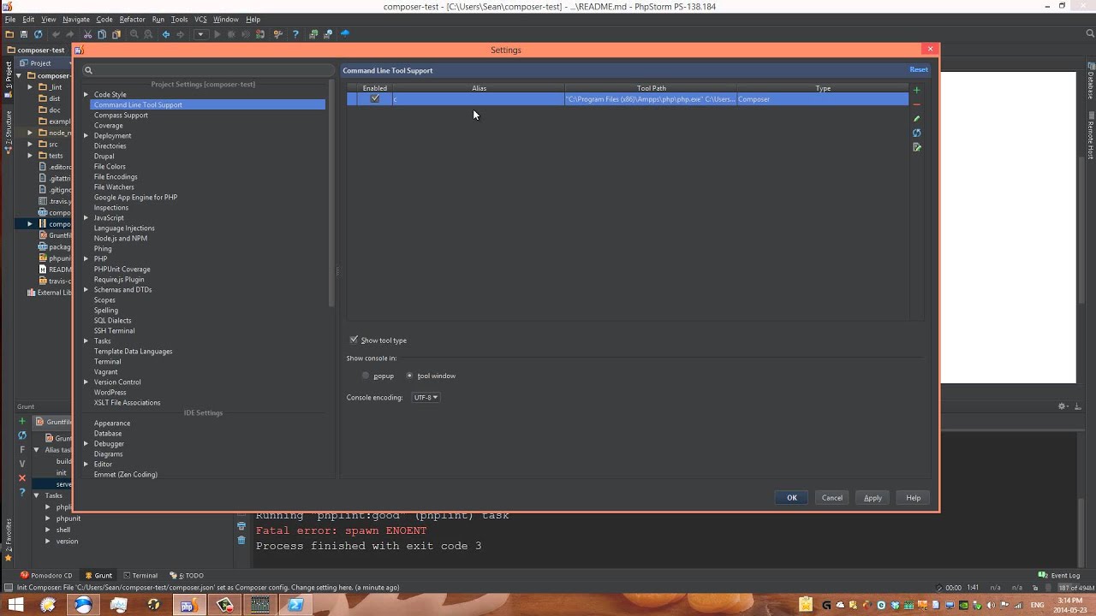Image resolution: width=1096 pixels, height=616 pixels.
Task: Open the VCS menu
Action: click(x=200, y=19)
